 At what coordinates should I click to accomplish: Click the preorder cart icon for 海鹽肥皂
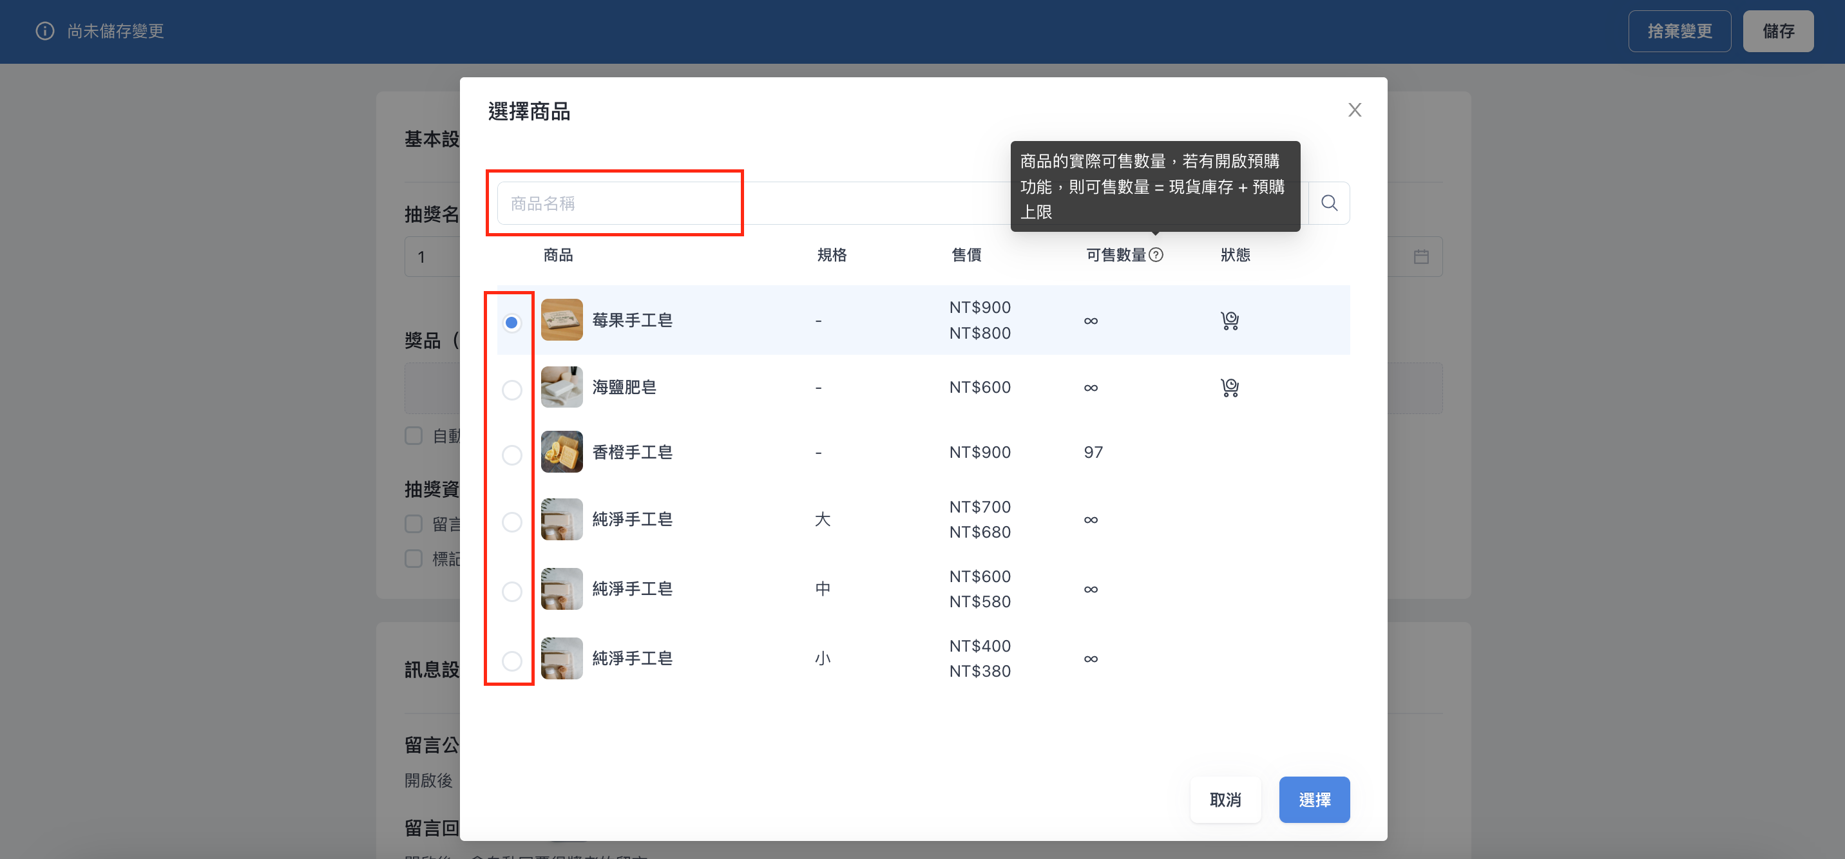pyautogui.click(x=1230, y=387)
